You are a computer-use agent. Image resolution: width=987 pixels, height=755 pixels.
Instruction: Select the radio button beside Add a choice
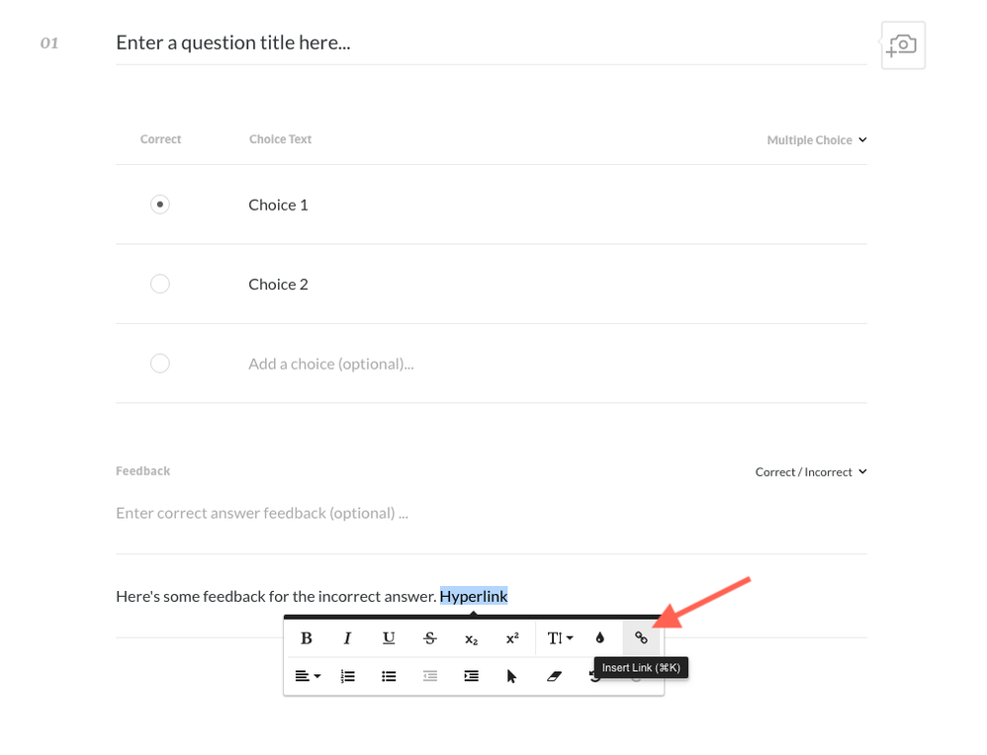160,364
